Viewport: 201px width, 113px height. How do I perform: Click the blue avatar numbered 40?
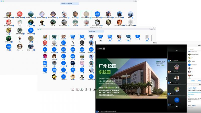(x=45, y=50)
